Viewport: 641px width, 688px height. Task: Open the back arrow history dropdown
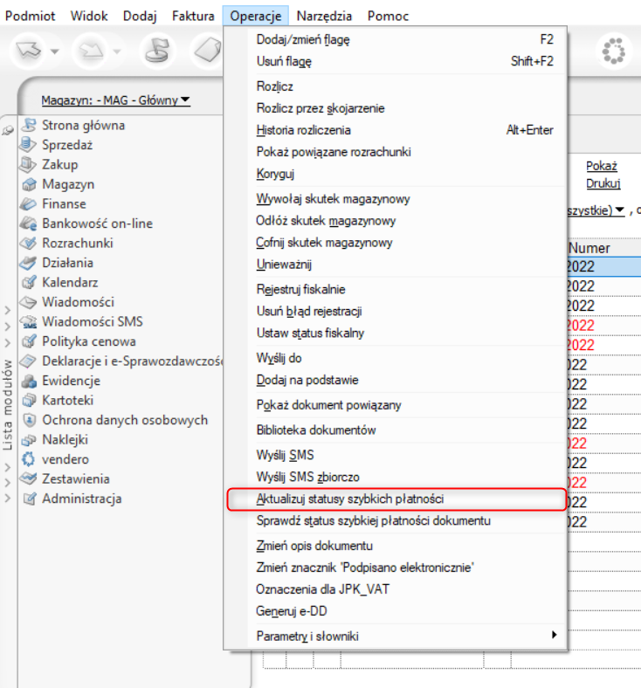coord(54,52)
